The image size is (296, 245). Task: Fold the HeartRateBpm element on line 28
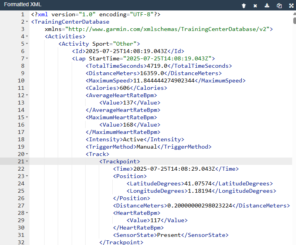coord(27,213)
